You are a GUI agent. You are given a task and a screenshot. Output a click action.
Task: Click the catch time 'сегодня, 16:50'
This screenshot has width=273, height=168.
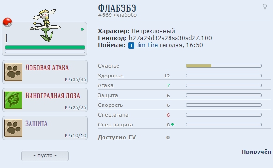click(181, 45)
